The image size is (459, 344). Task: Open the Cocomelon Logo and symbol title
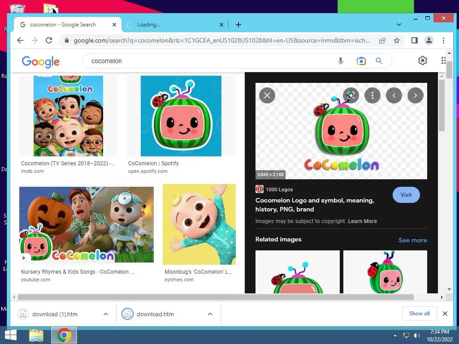tap(315, 205)
